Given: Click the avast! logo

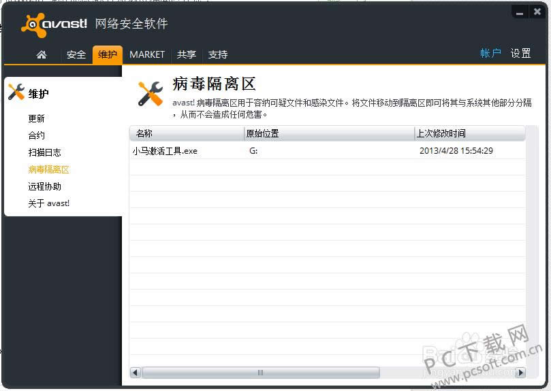Looking at the screenshot, I should click(x=54, y=25).
